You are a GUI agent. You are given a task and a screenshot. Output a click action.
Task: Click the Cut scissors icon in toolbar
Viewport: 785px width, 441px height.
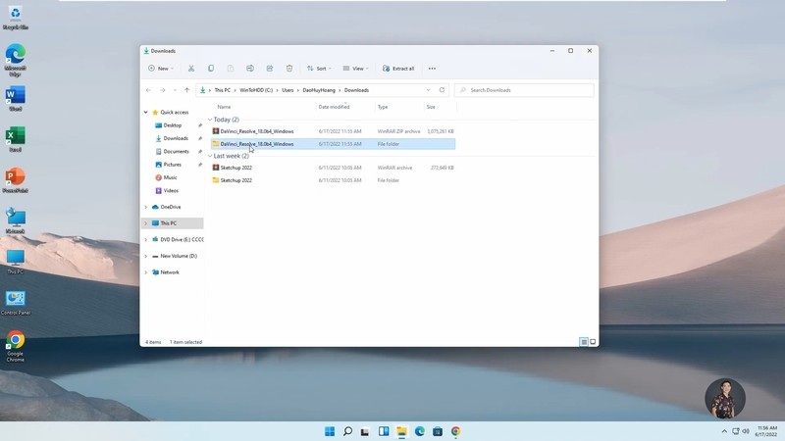click(191, 69)
